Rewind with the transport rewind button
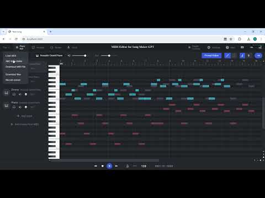Viewport: 265px width, 198px height. point(96,166)
